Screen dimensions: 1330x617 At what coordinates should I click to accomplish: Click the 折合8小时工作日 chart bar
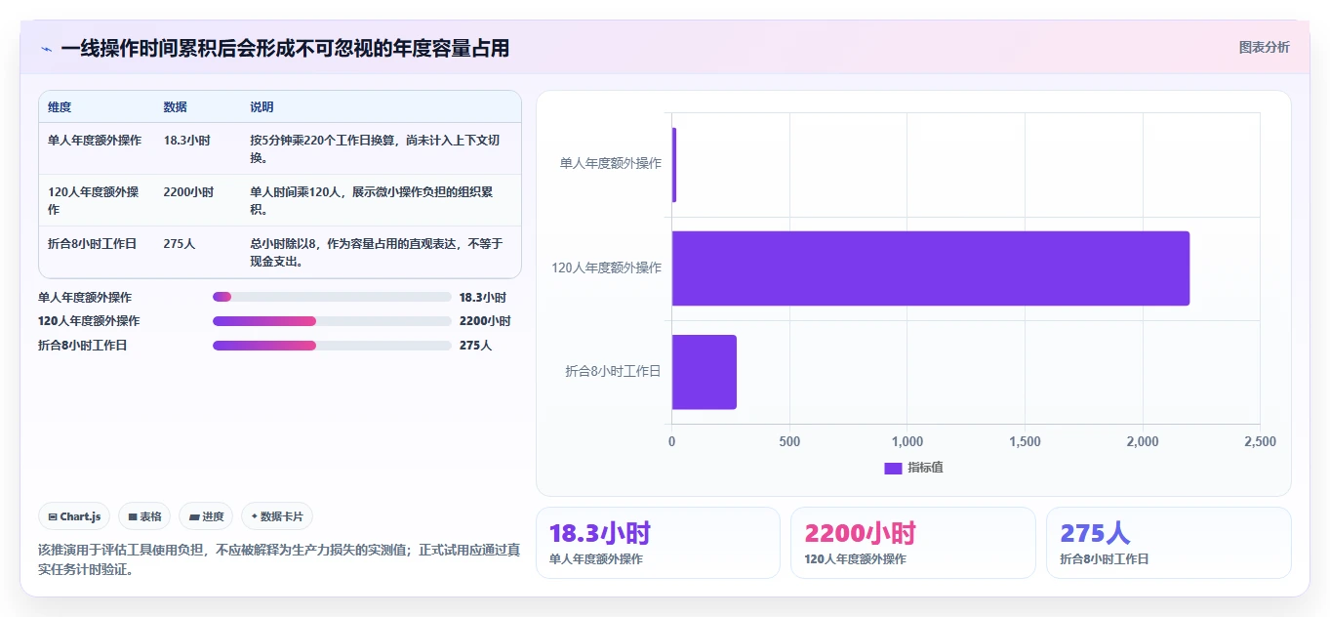(705, 372)
